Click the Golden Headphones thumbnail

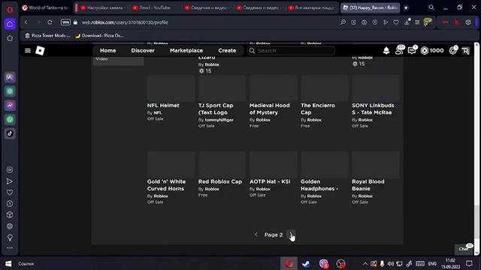point(325,164)
